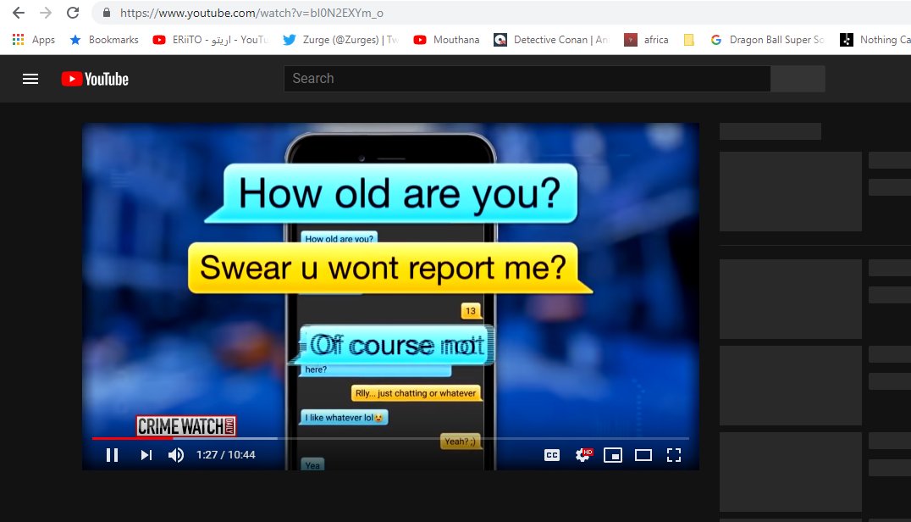This screenshot has height=522, width=911.
Task: Go back with the browser back arrow
Action: point(19,13)
